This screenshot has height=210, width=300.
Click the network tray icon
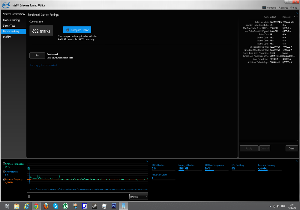click(274, 206)
